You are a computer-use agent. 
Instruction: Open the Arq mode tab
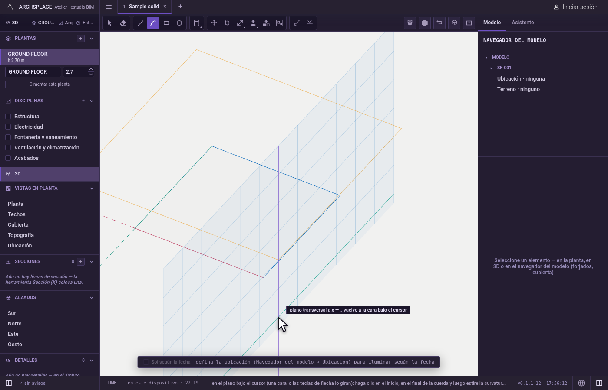pos(66,23)
